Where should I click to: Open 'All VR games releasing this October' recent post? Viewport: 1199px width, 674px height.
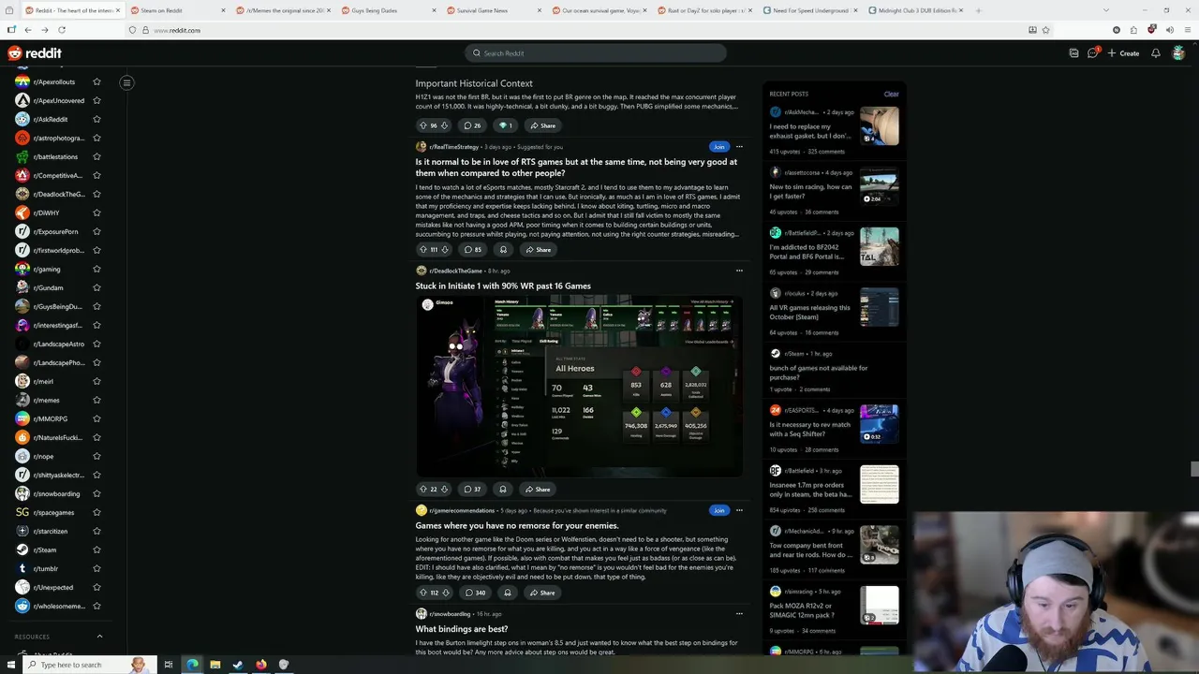tap(809, 312)
